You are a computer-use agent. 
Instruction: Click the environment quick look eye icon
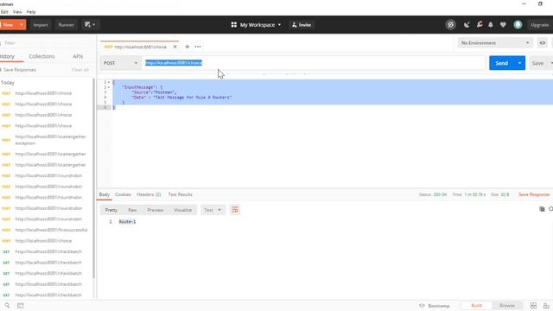(x=543, y=43)
